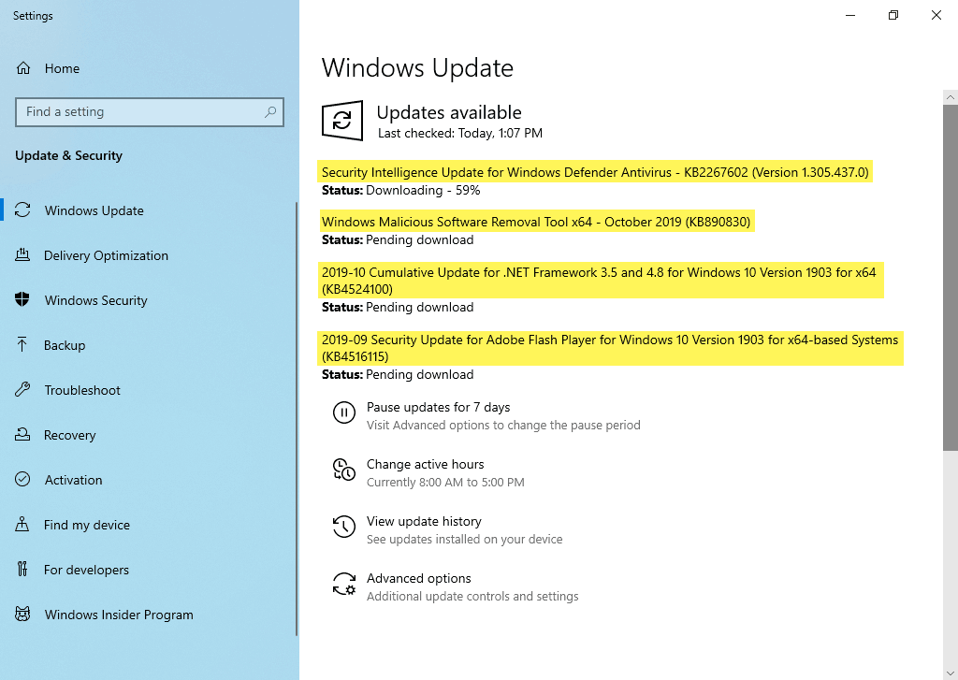This screenshot has width=958, height=680.
Task: Click the 'Last checked: Today, 1:07 PM' text
Action: 460,133
